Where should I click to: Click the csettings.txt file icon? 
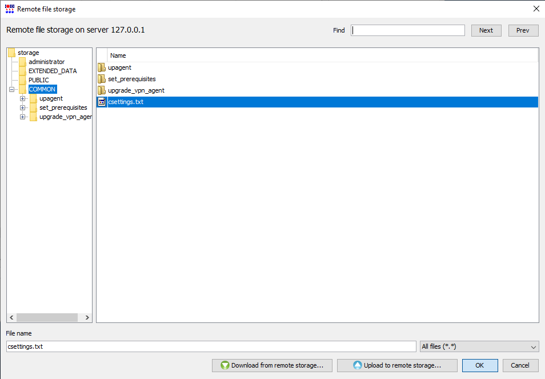(x=102, y=102)
